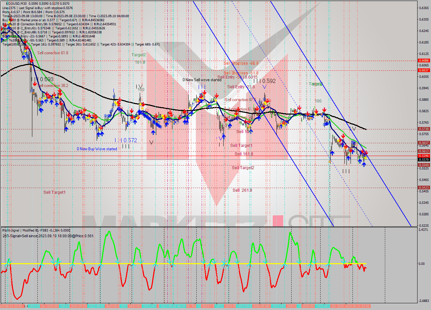Click the 0.6305 price axis value
The height and width of the screenshot is (310, 431).
(x=424, y=19)
